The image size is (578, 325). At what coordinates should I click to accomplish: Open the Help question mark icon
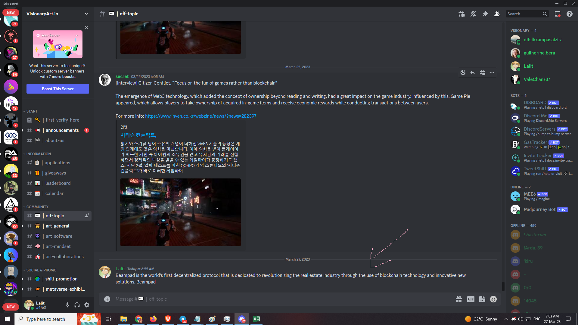[x=570, y=14]
